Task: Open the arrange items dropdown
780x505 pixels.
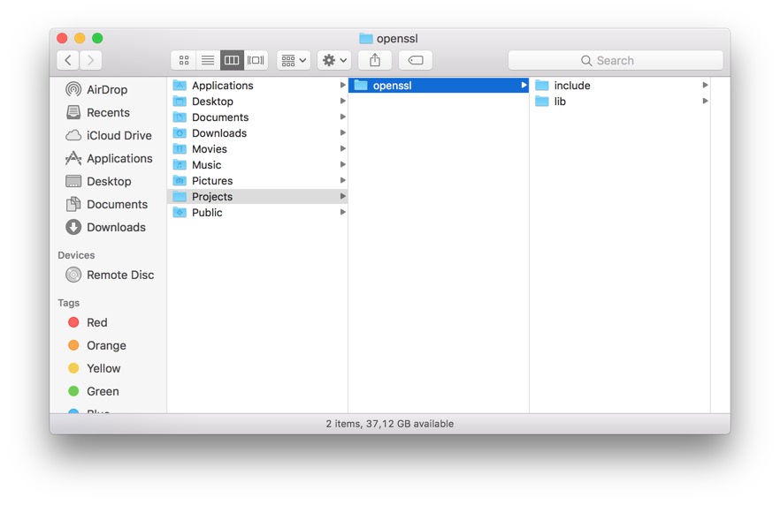Action: click(x=294, y=60)
